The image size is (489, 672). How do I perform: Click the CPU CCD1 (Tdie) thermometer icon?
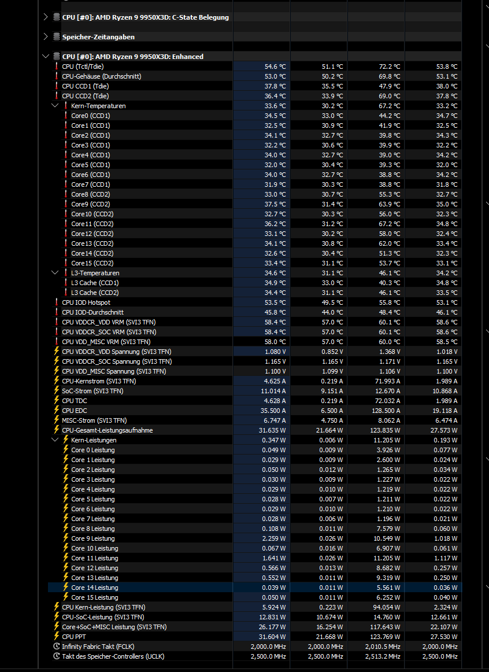click(x=56, y=86)
